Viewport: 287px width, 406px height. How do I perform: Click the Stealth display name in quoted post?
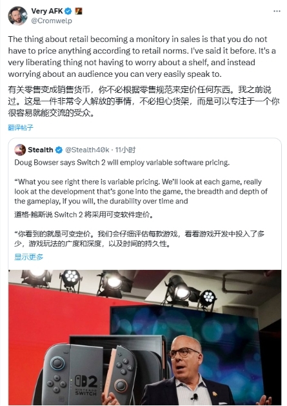point(41,150)
